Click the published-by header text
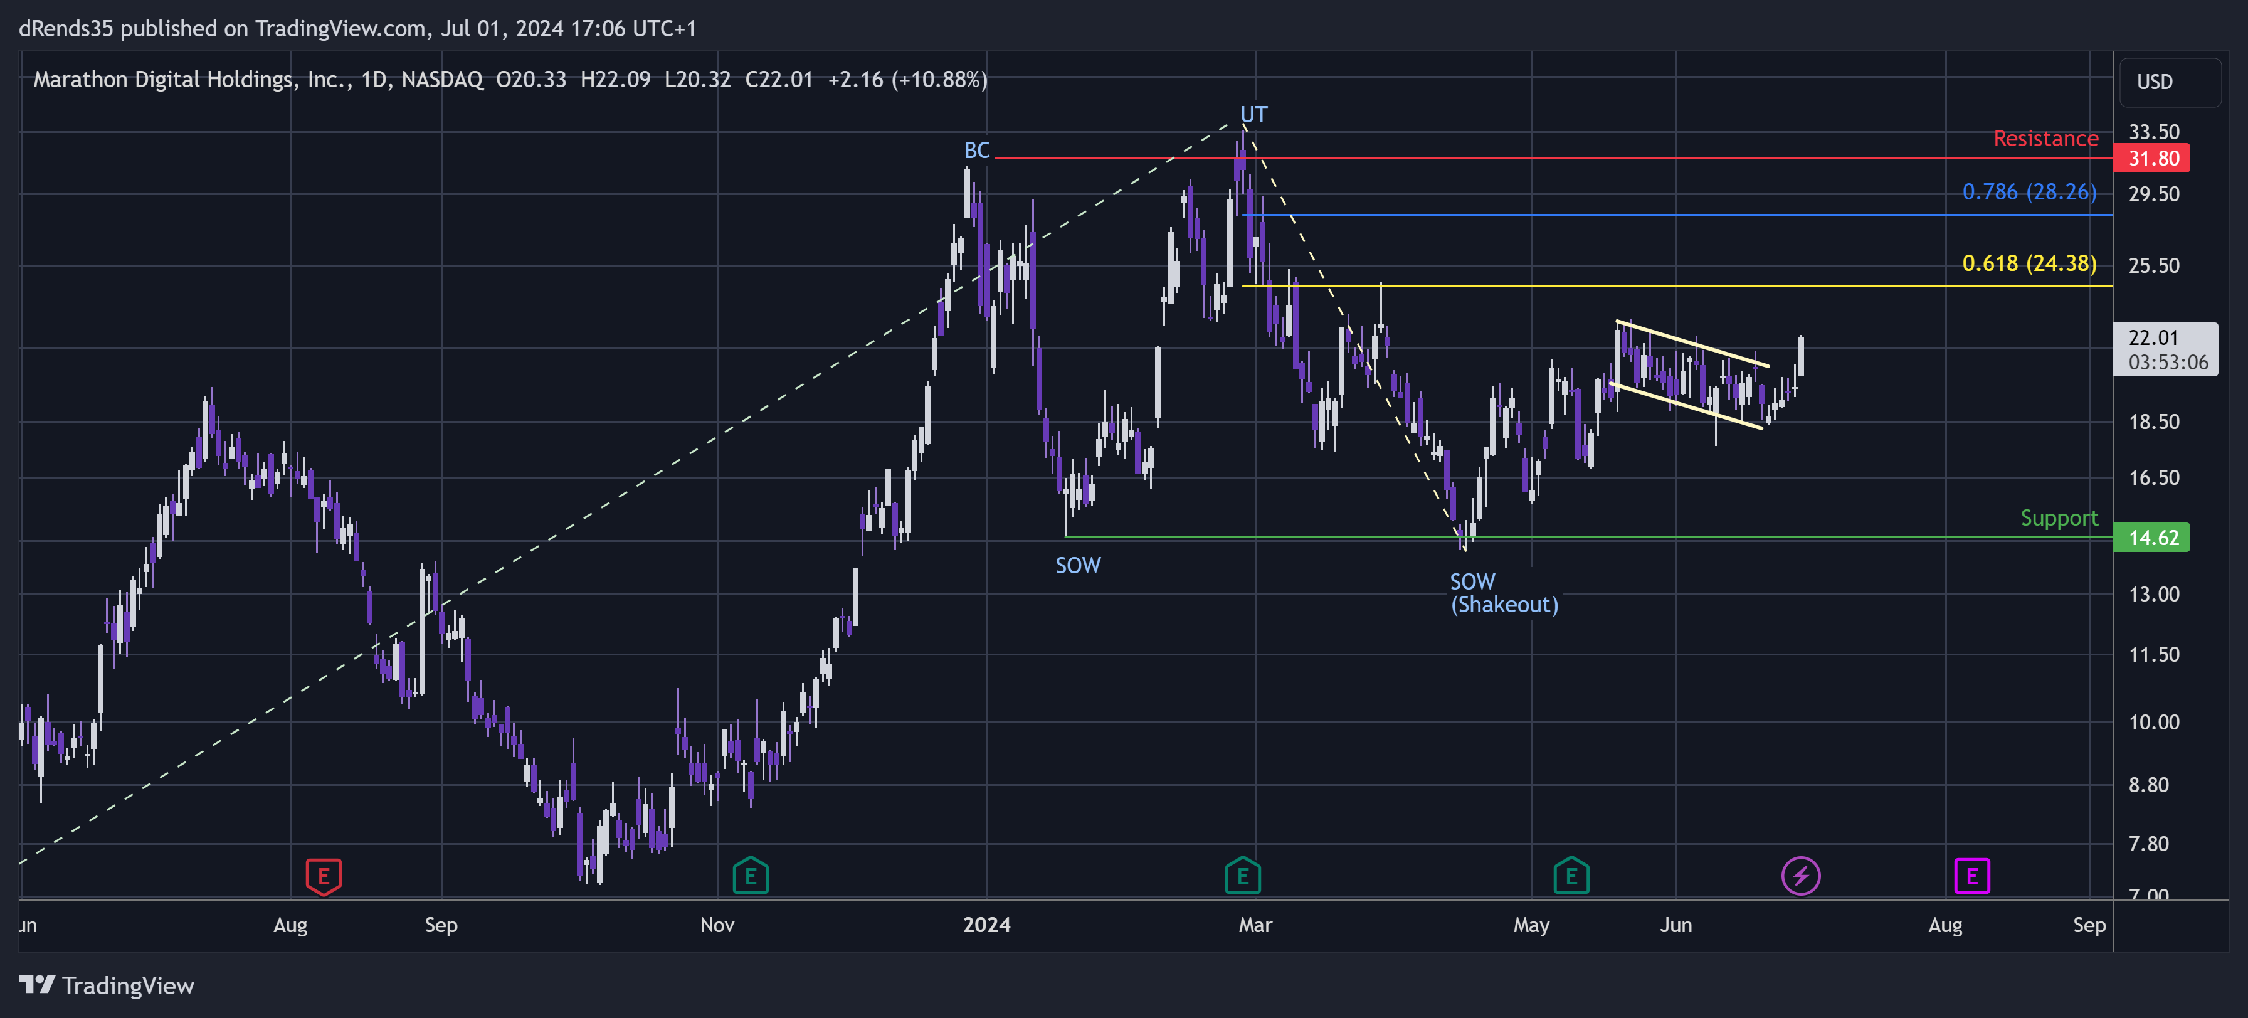Screen dimensions: 2248x1018 (x=357, y=29)
